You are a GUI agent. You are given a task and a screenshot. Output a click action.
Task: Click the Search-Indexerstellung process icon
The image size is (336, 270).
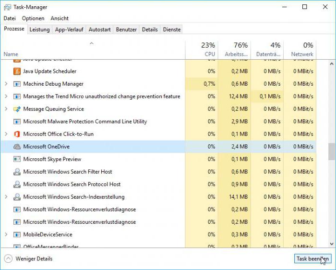pos(17,197)
